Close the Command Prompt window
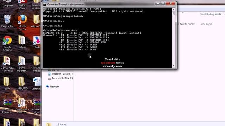The image size is (225, 126). [171, 3]
